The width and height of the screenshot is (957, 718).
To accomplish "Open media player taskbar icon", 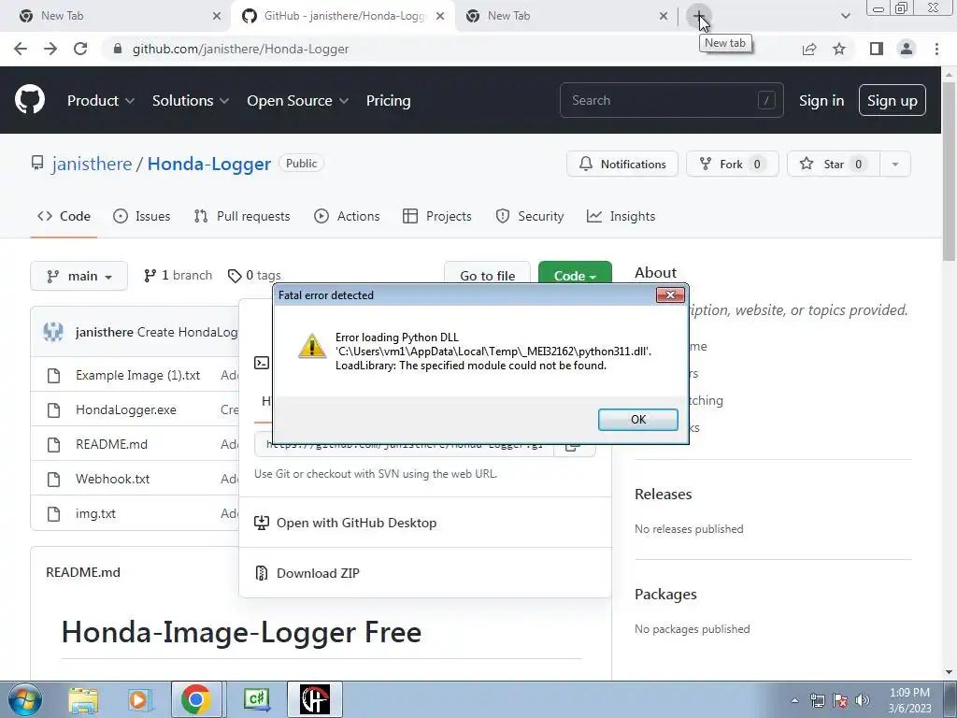I will (138, 699).
